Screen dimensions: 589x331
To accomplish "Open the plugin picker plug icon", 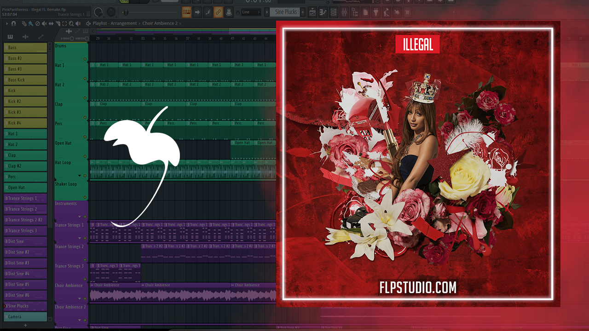I will click(x=376, y=12).
